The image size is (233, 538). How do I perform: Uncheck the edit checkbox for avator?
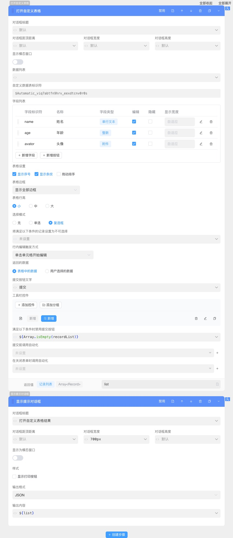[x=134, y=144]
